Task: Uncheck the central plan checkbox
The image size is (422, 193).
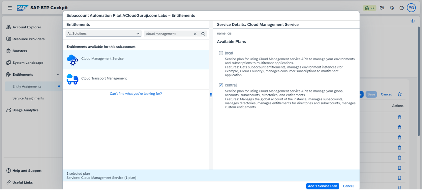Action: pyautogui.click(x=221, y=85)
